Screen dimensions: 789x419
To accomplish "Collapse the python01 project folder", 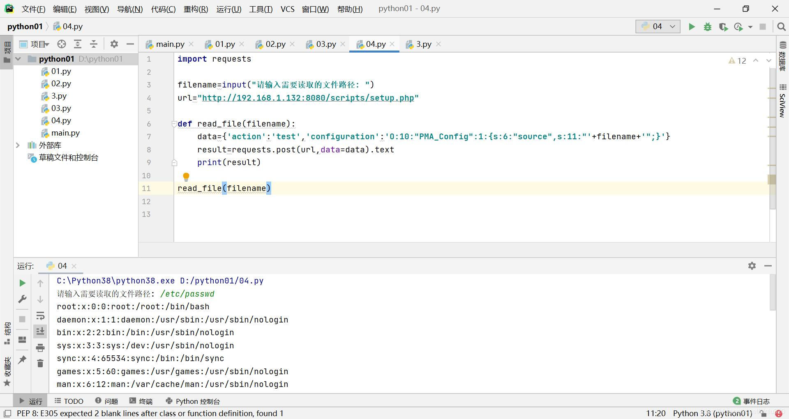I will [18, 59].
